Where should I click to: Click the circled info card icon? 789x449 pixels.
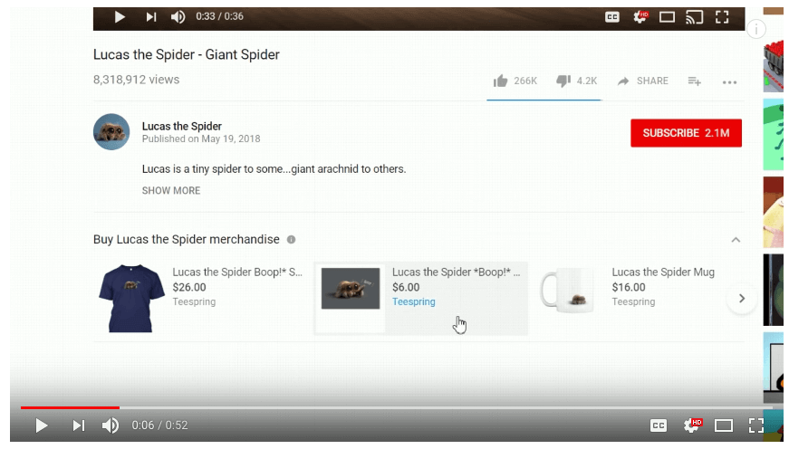755,29
